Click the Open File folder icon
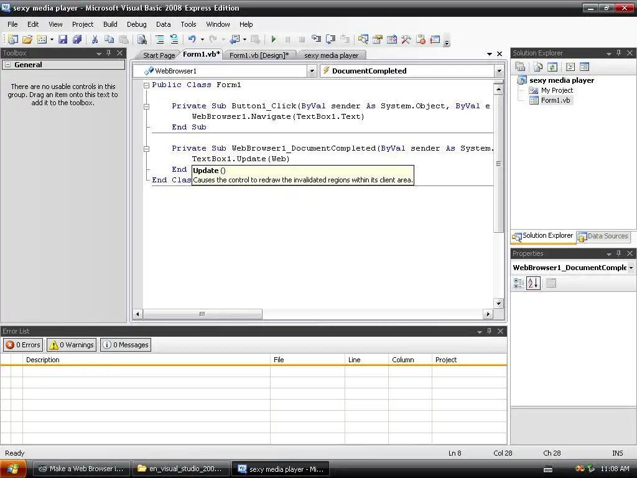Viewport: 637px width, 478px height. click(27, 39)
